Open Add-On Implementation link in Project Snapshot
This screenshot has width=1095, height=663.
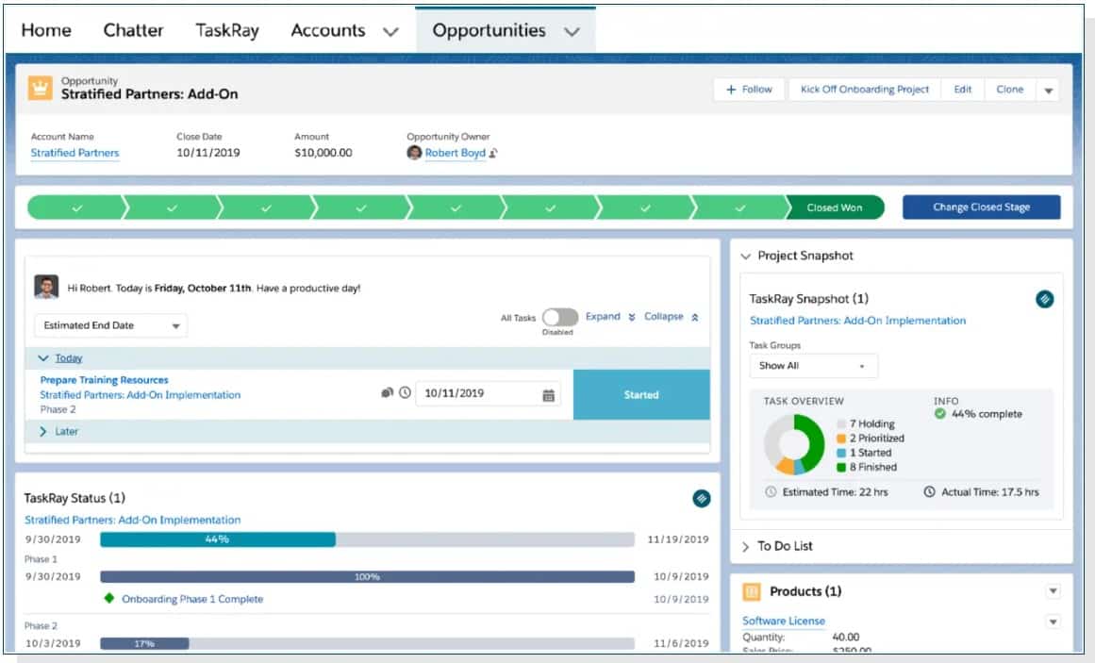coord(857,321)
